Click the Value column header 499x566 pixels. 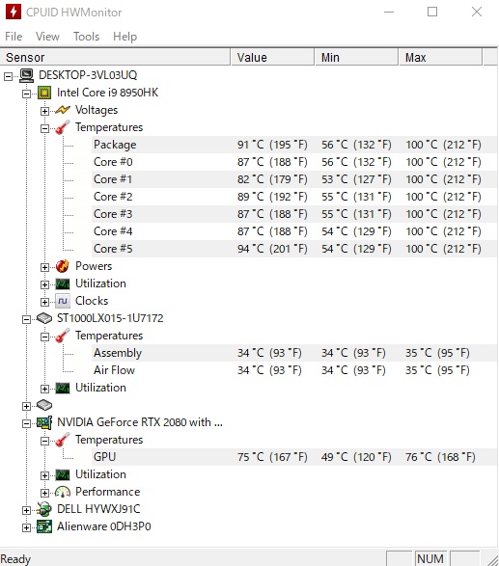[272, 58]
